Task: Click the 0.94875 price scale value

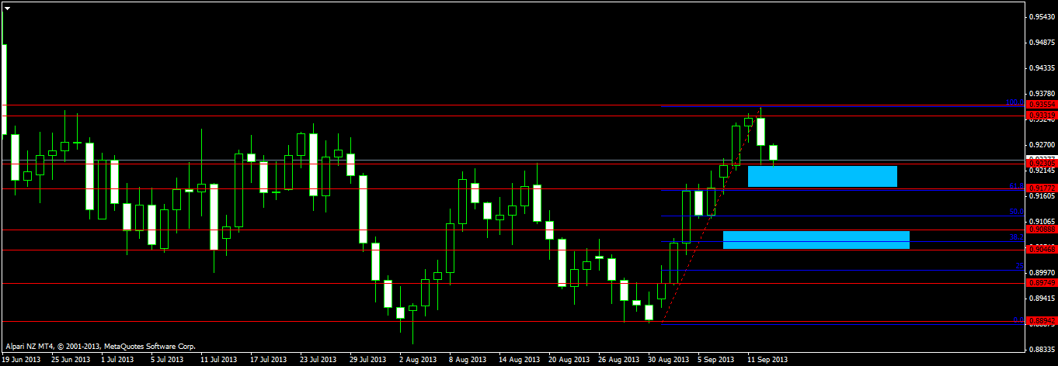Action: coord(1042,42)
